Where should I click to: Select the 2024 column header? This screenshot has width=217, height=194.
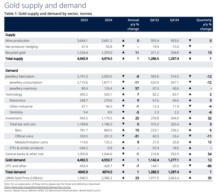click(x=108, y=20)
